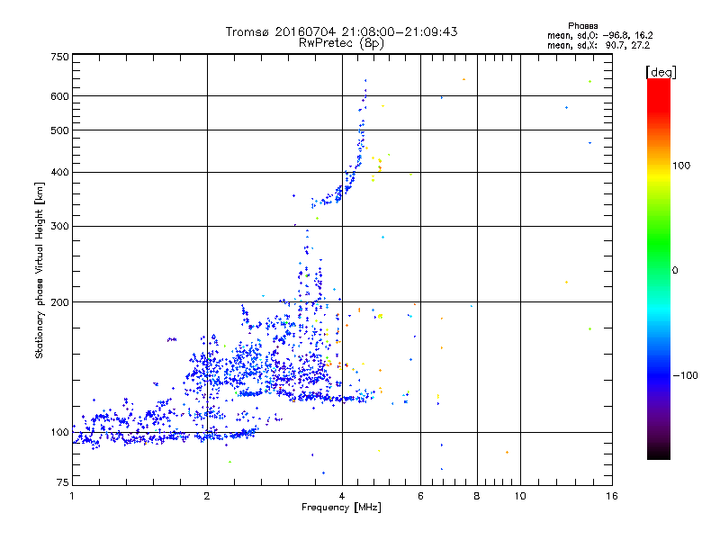Click the colorbar tick label '0'
The width and height of the screenshot is (720, 540).
pyautogui.click(x=675, y=271)
